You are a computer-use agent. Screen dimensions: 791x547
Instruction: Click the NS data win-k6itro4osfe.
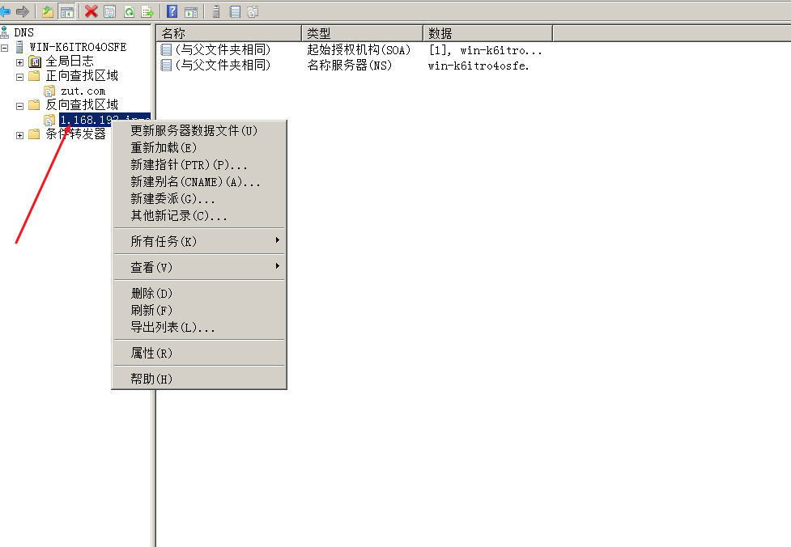[x=478, y=66]
